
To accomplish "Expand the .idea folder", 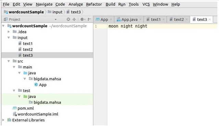I will tap(9, 32).
